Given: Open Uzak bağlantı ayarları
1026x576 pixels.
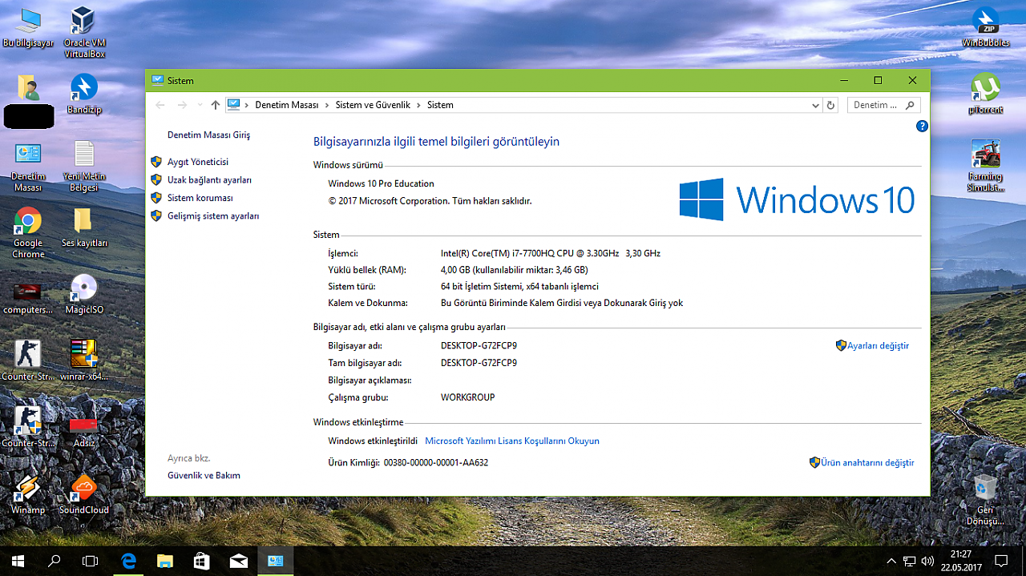Looking at the screenshot, I should coord(209,180).
